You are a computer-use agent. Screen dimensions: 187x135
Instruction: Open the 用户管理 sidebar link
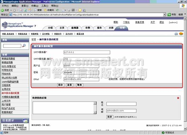tap(6, 105)
